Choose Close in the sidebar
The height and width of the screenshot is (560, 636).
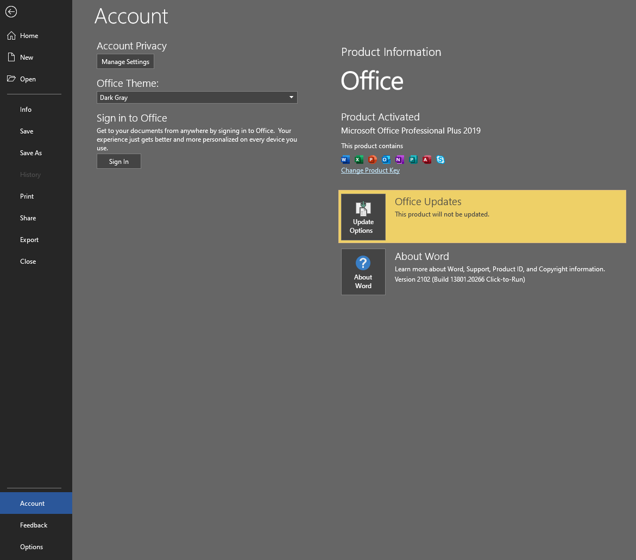coord(36,262)
